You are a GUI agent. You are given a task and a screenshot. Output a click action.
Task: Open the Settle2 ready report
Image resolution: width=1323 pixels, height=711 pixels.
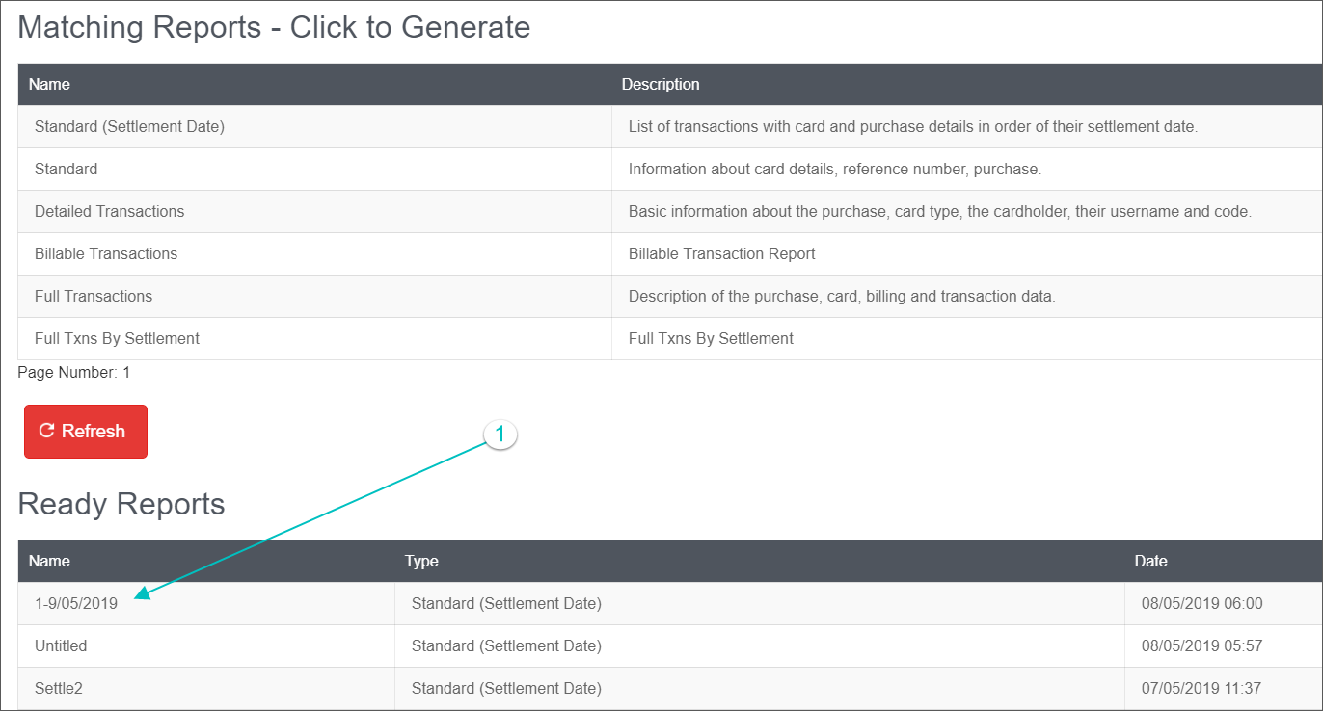[x=60, y=688]
